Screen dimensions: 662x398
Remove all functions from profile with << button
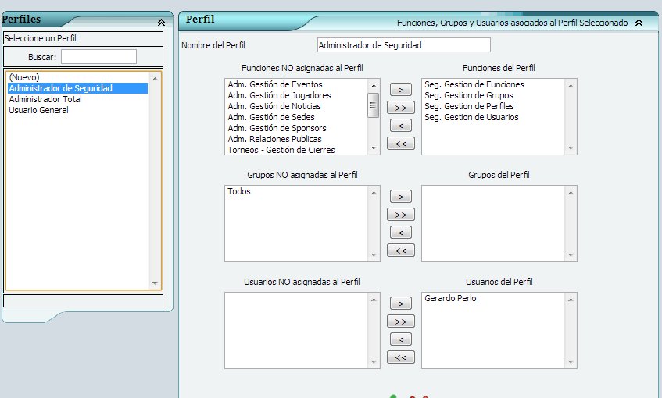tap(400, 144)
